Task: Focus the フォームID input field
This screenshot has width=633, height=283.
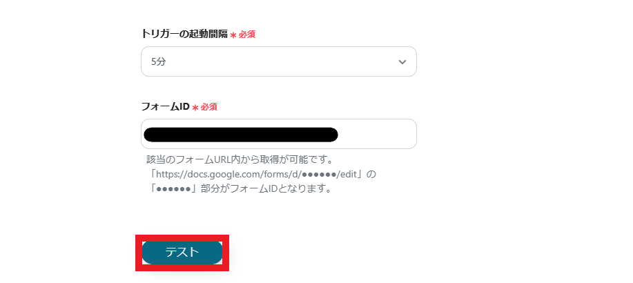Action: coord(279,134)
